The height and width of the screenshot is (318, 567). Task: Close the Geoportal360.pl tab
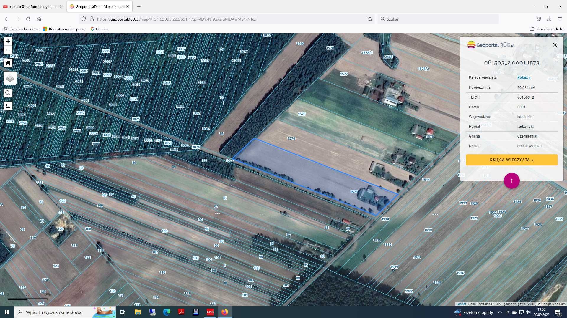click(128, 6)
